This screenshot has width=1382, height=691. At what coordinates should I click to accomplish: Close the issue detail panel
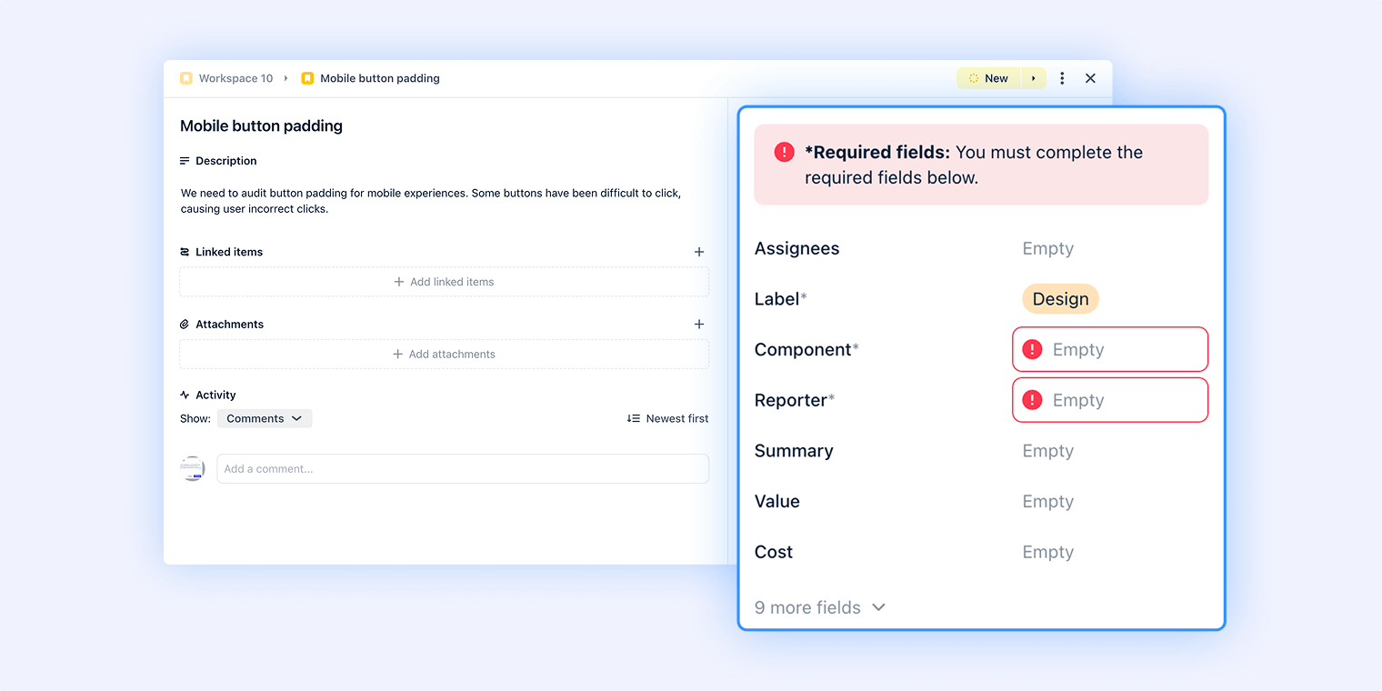pyautogui.click(x=1090, y=78)
